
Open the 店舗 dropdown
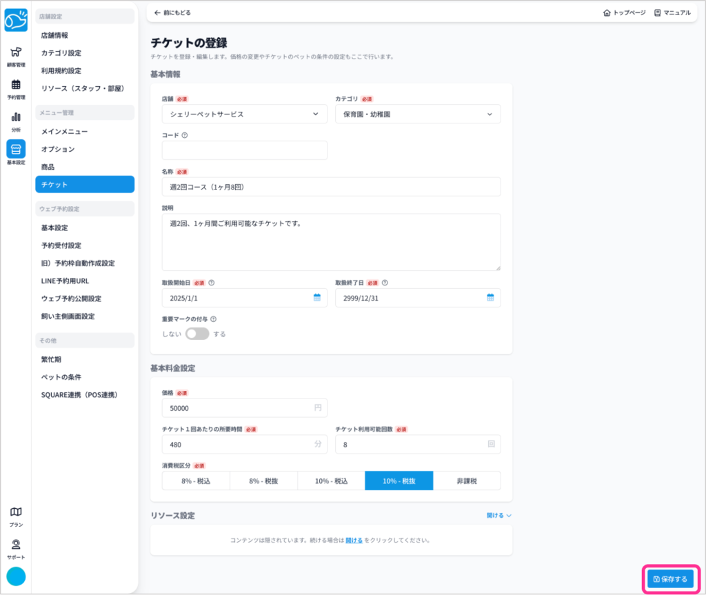pos(244,114)
